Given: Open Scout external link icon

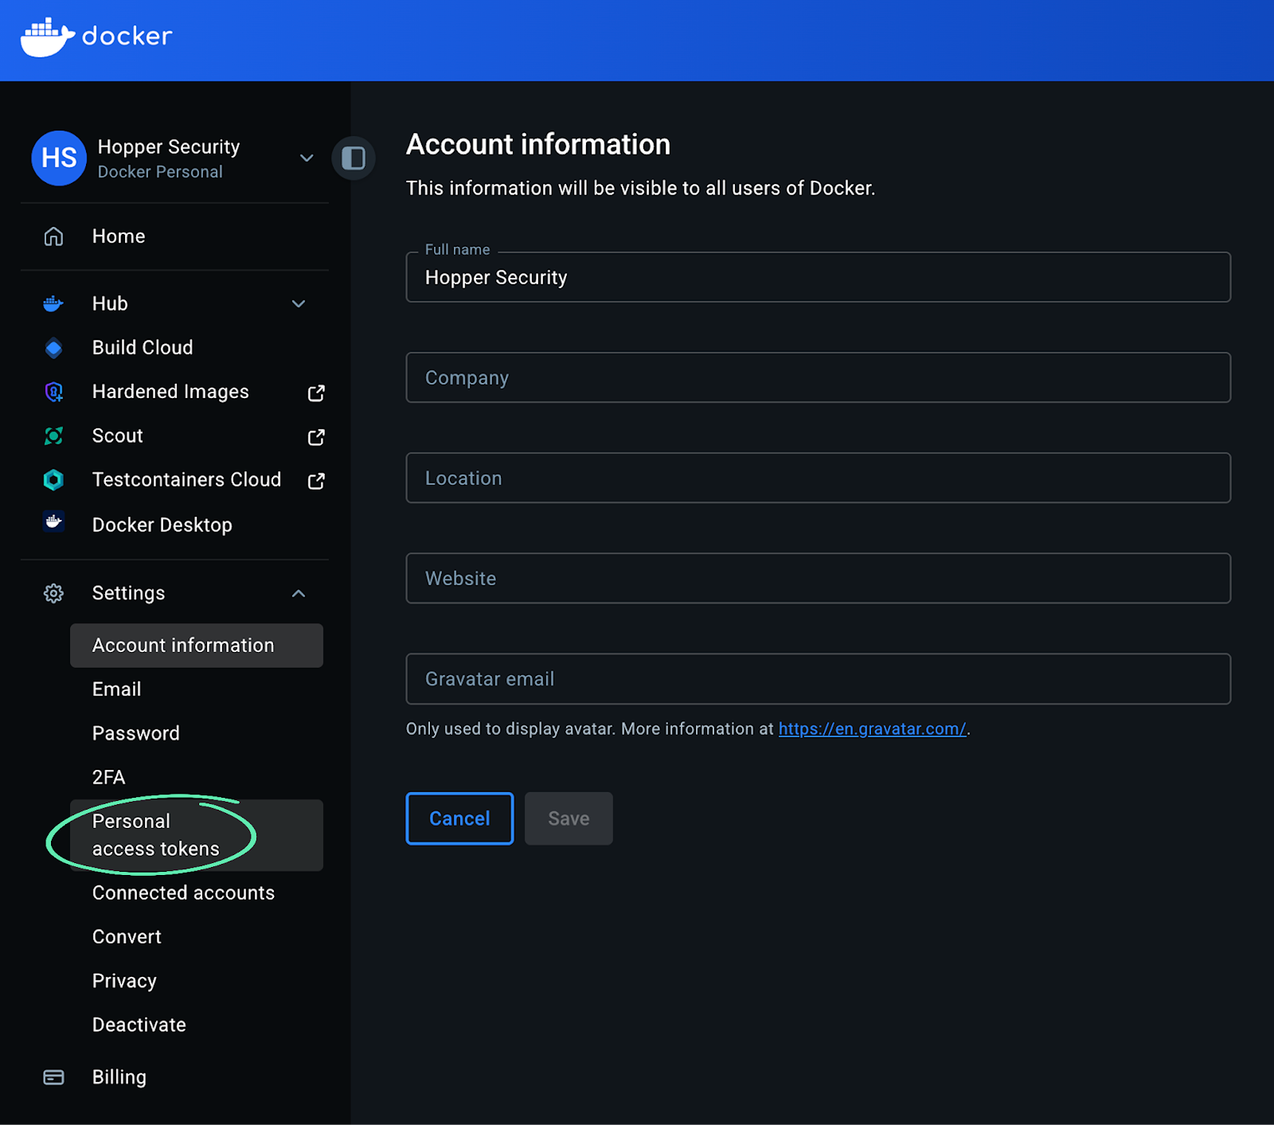Looking at the screenshot, I should (316, 437).
